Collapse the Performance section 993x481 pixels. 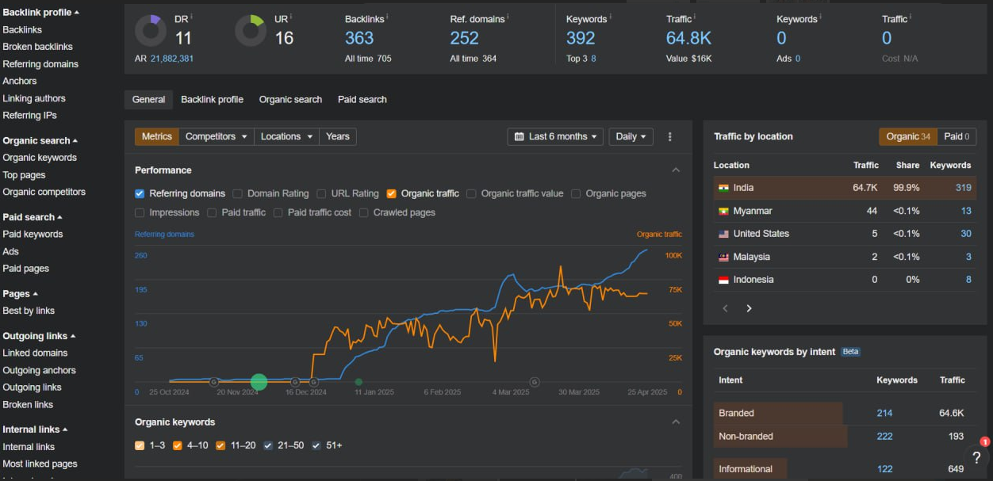click(676, 170)
